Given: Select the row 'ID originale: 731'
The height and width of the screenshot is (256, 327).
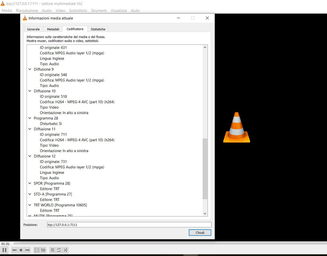Looking at the screenshot, I should coord(53,162).
